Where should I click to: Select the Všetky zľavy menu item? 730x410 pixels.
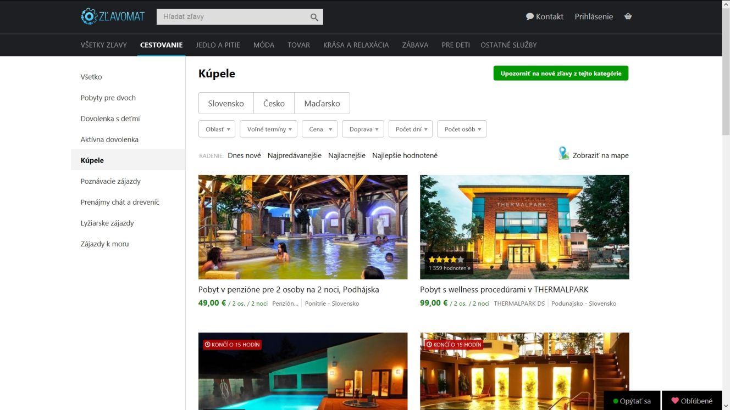point(104,45)
